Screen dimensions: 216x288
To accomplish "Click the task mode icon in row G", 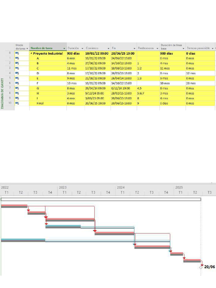I will pos(17,88).
